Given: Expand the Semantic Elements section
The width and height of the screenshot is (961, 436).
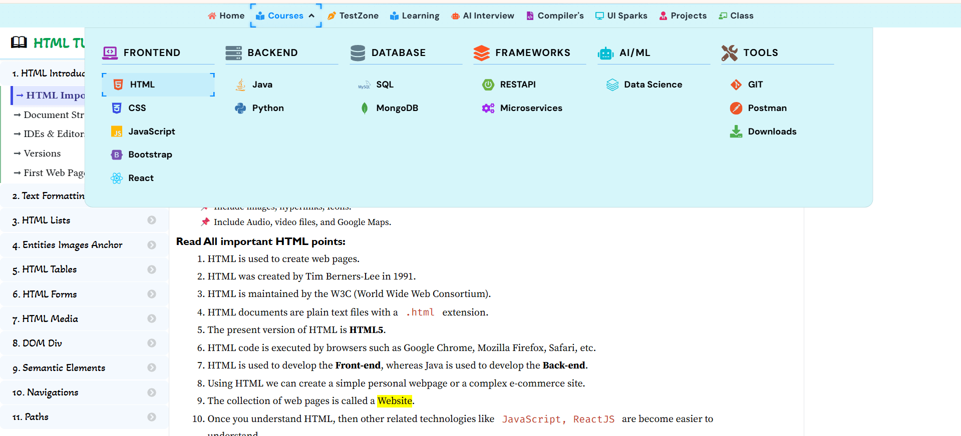Looking at the screenshot, I should pyautogui.click(x=152, y=367).
